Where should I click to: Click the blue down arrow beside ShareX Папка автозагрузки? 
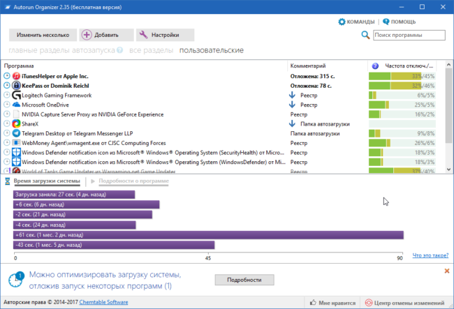coord(292,123)
